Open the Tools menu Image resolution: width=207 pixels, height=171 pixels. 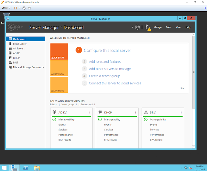(x=169, y=27)
